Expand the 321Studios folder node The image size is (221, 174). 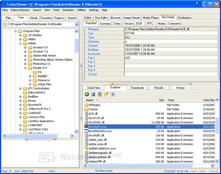tap(21, 35)
